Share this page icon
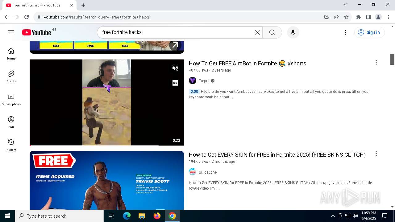The image size is (395, 222). 336,17
